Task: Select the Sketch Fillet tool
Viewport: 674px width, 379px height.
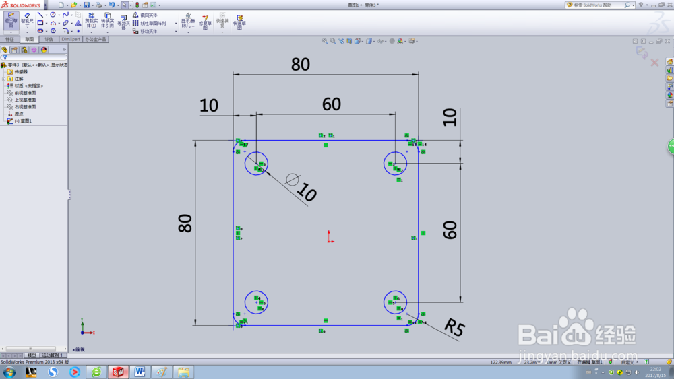Action: click(66, 30)
